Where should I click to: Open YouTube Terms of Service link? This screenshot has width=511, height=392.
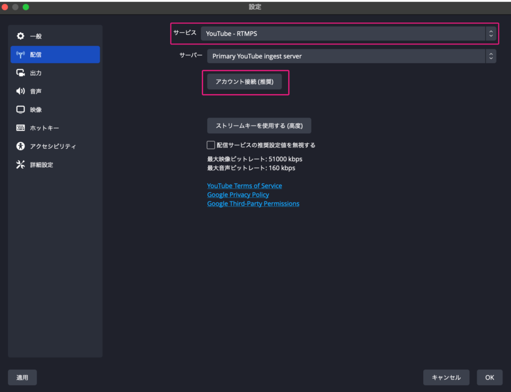tap(245, 186)
